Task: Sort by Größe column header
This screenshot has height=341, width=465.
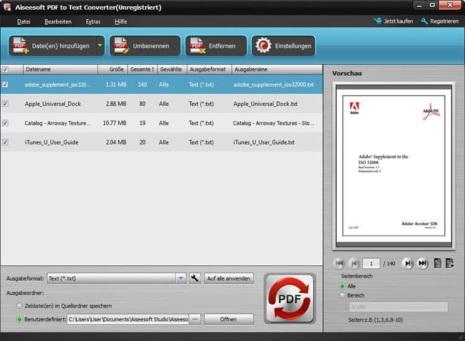Action: click(x=113, y=70)
